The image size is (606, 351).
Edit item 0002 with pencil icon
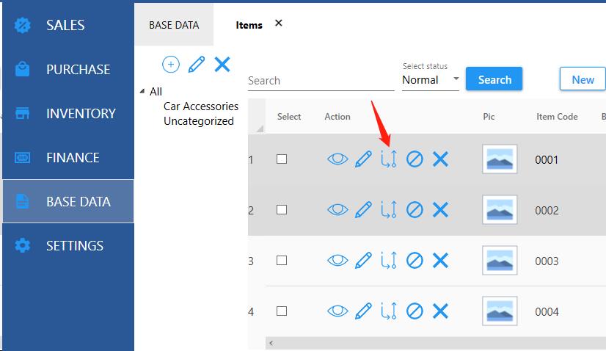tap(363, 210)
